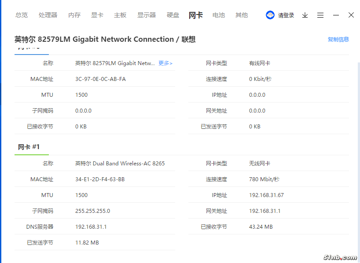The image size is (360, 263).
Task: Select the 内存 tab
Action: [74, 15]
